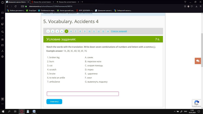This screenshot has width=203, height=114.
Task: Open Opera sidebar settings gear
Action: coord(3,57)
